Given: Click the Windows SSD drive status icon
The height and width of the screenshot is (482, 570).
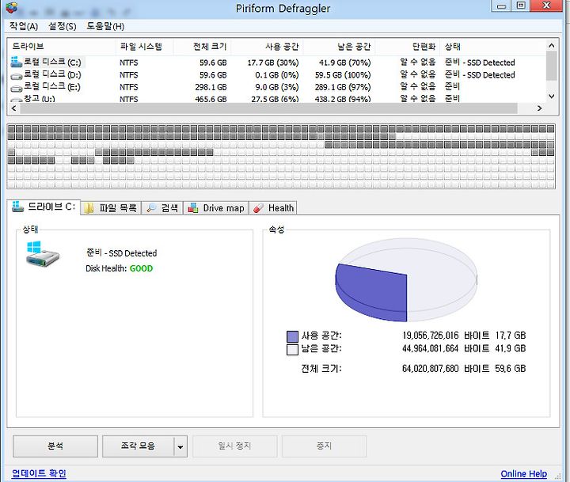Looking at the screenshot, I should pos(42,254).
